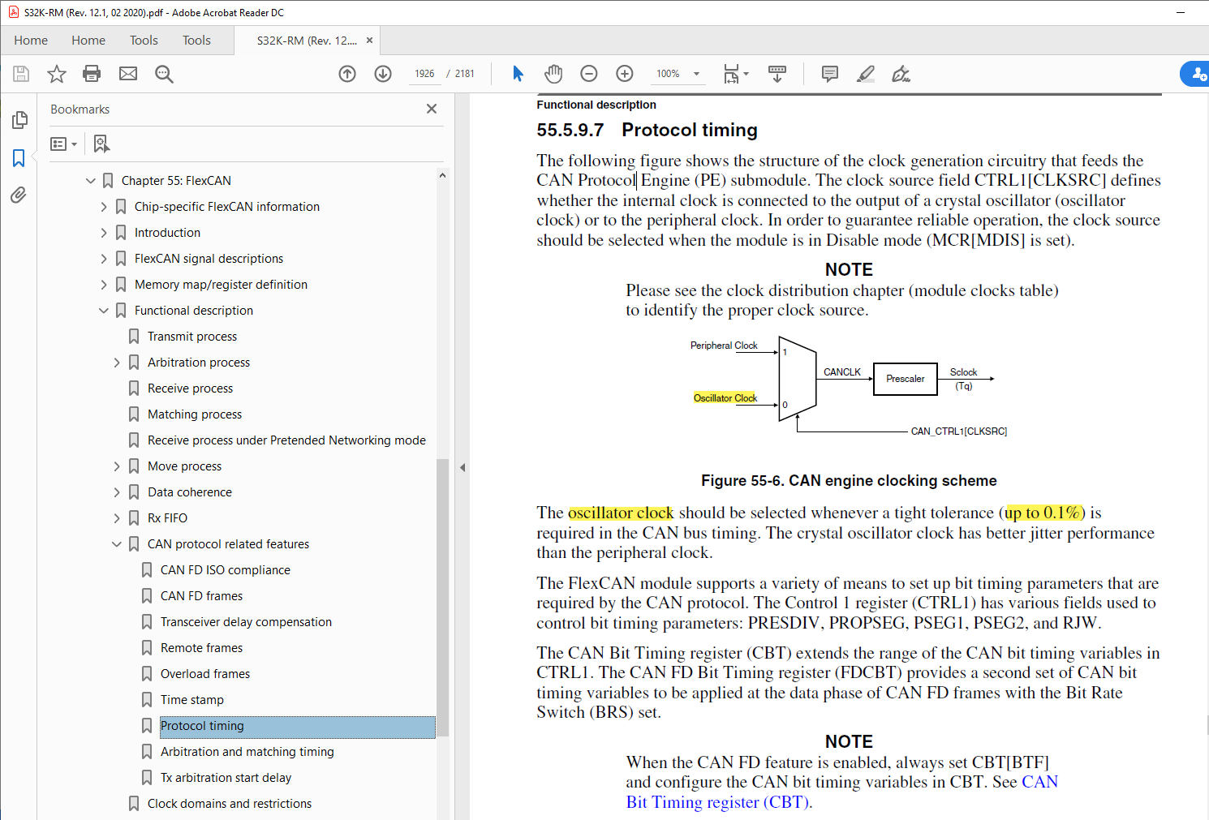This screenshot has width=1209, height=820.
Task: Collapse the Functional description bookmark
Action: [104, 310]
